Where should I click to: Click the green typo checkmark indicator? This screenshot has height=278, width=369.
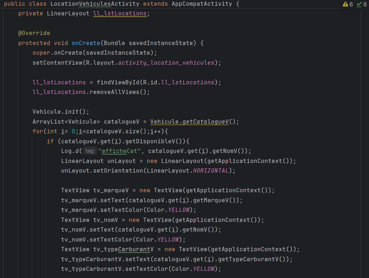[x=362, y=4]
